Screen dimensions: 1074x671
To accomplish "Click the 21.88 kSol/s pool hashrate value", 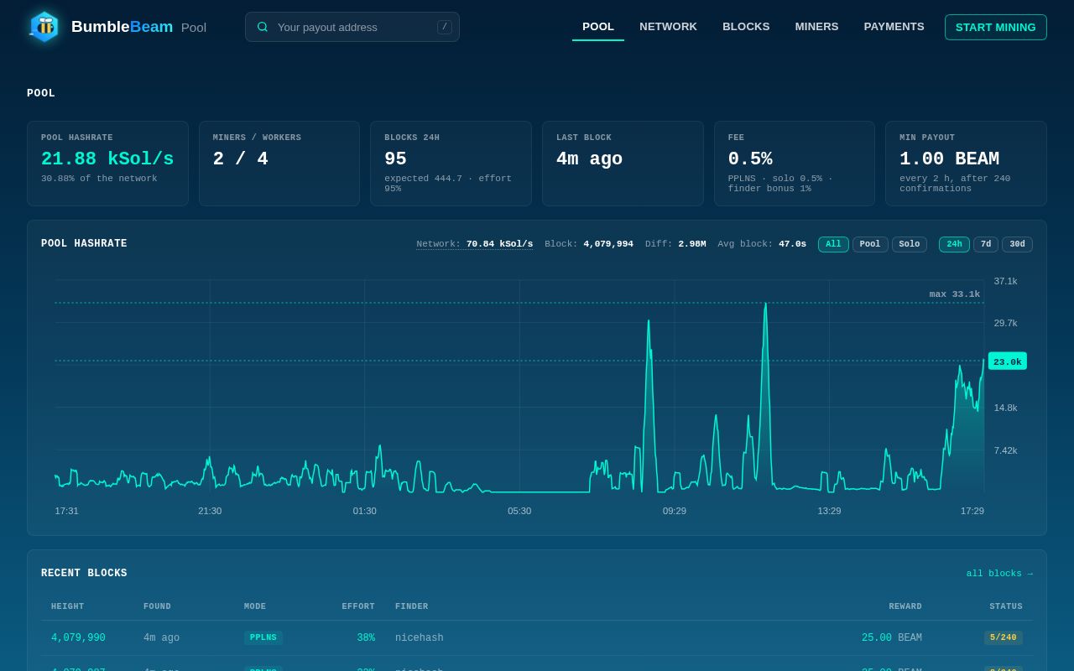I will (x=107, y=159).
